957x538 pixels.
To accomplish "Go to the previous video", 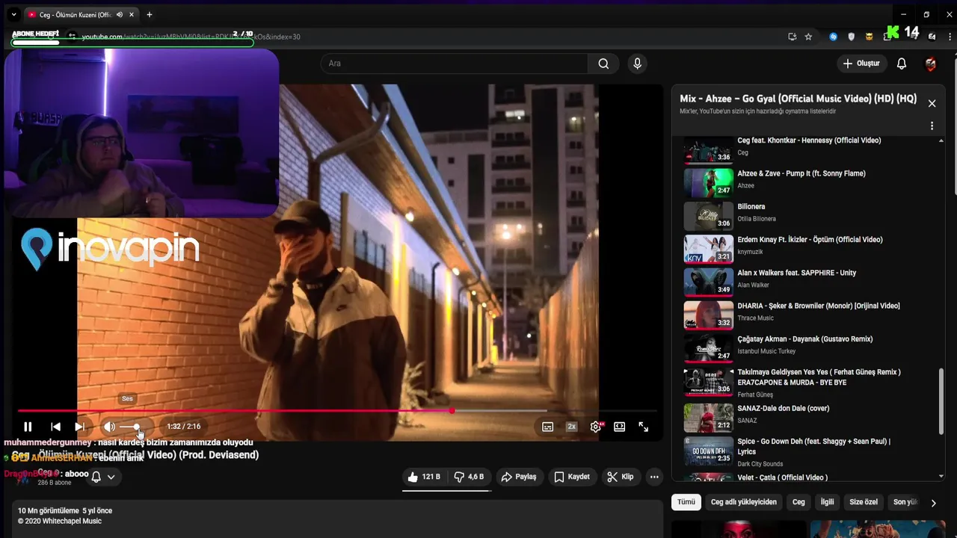I will pos(55,427).
